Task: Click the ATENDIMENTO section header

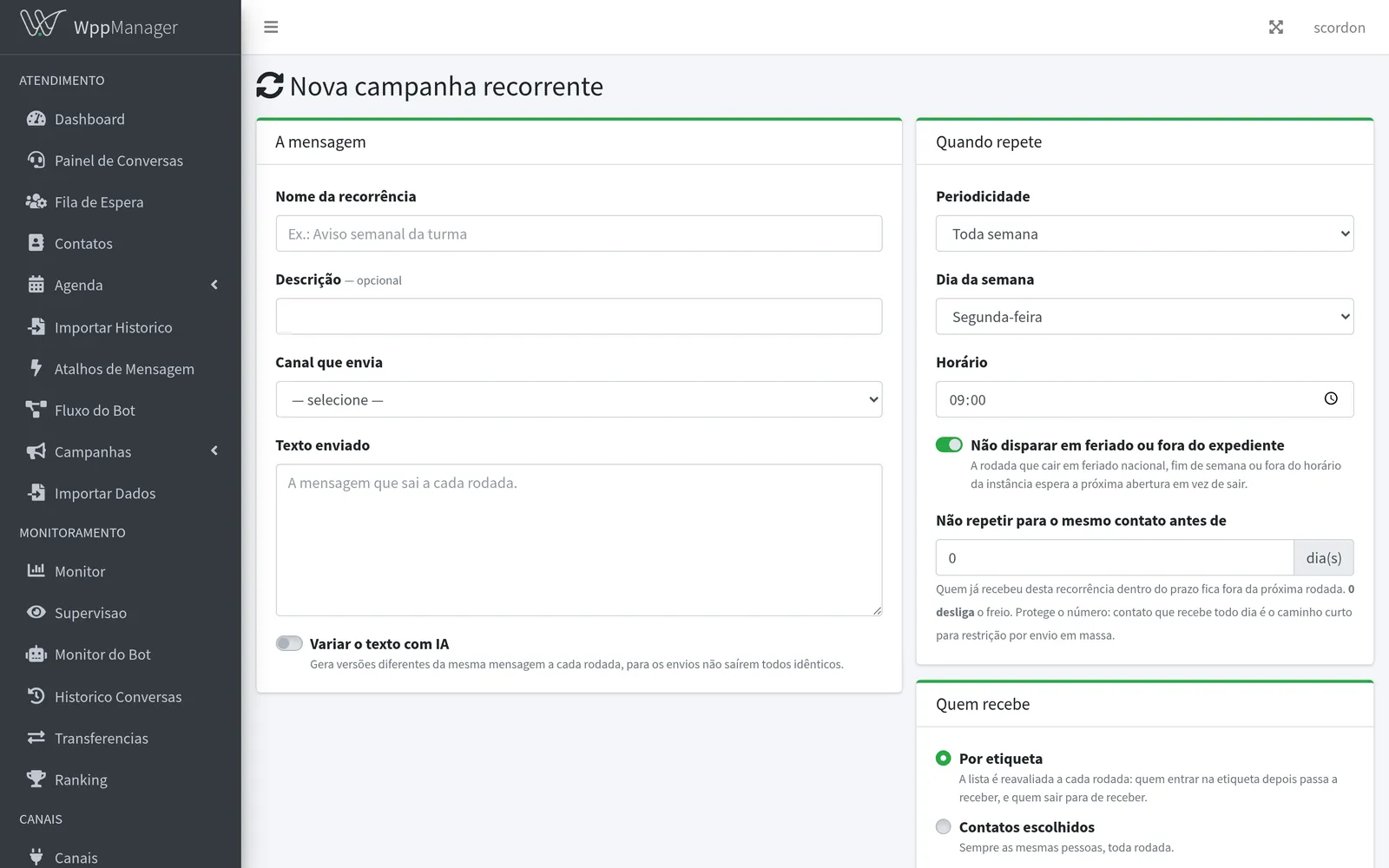Action: pyautogui.click(x=62, y=80)
